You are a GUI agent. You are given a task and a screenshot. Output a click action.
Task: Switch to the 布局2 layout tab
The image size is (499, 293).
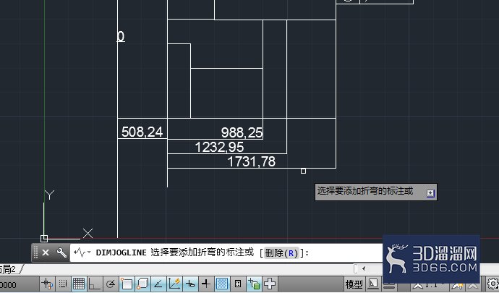point(8,269)
